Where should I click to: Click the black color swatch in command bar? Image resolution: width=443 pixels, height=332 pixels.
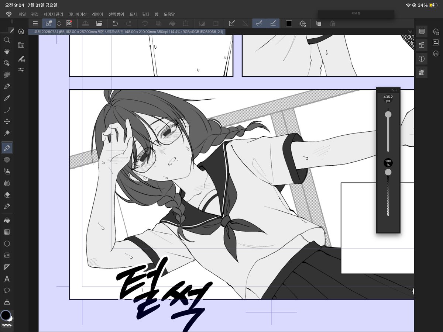289,24
